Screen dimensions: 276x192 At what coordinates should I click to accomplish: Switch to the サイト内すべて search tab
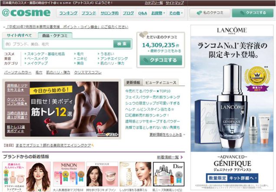pyautogui.click(x=20, y=35)
